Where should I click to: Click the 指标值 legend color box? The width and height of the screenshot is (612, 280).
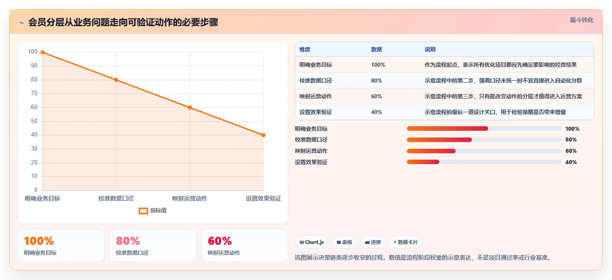[143, 211]
